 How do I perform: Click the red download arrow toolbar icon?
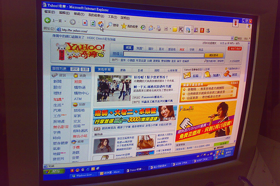[202, 30]
